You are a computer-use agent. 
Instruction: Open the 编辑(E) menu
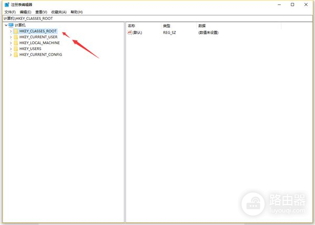(x=26, y=12)
